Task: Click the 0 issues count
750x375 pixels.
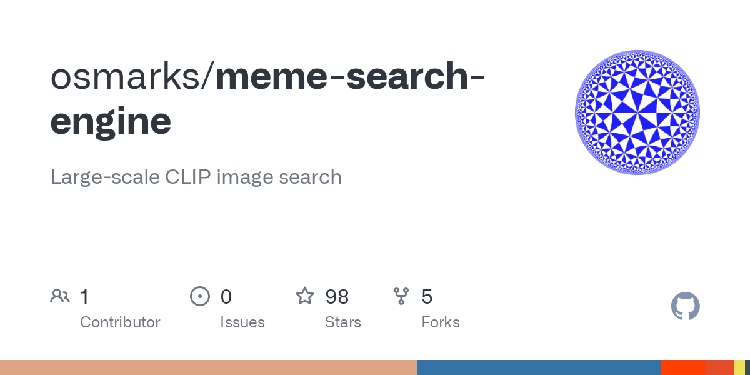Action: click(x=226, y=296)
